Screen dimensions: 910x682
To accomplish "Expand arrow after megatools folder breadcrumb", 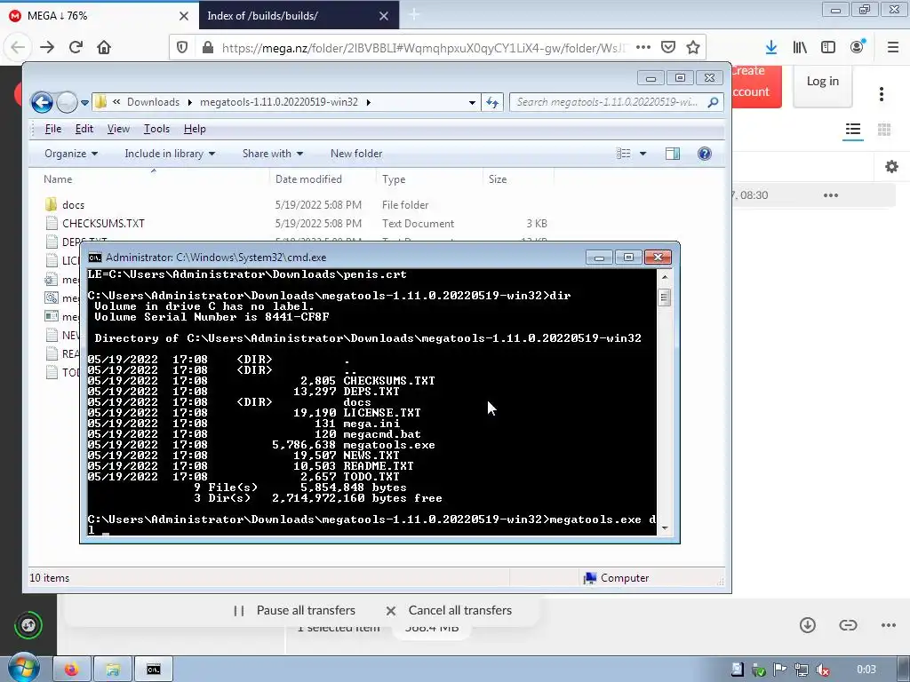I will click(369, 103).
